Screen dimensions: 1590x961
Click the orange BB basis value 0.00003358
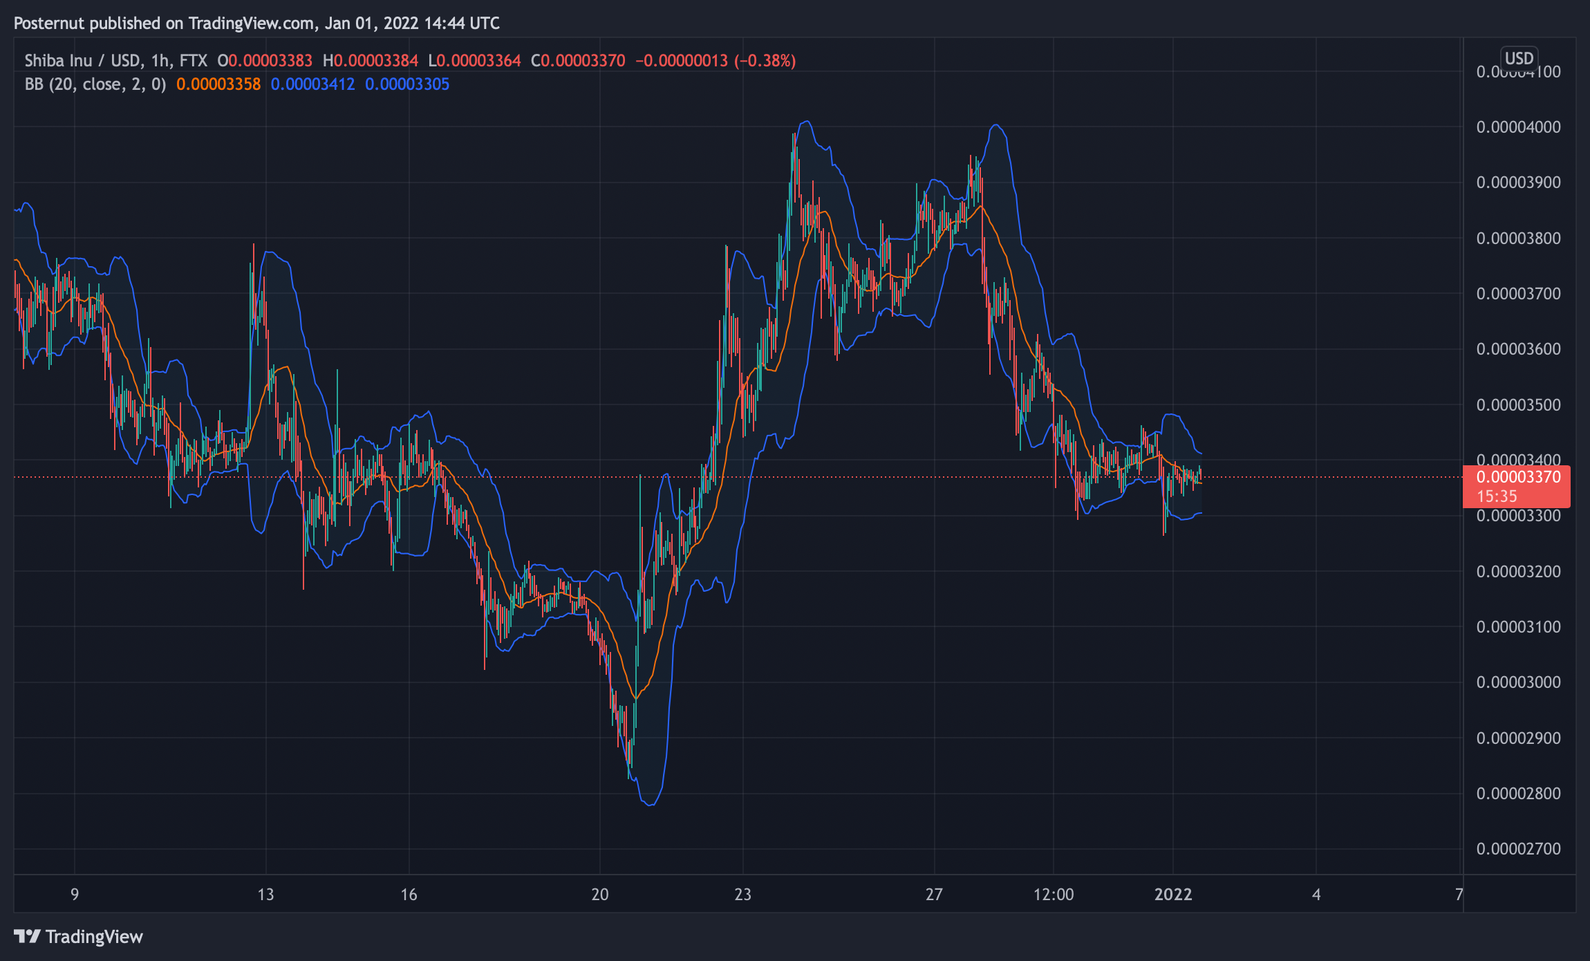coord(218,84)
